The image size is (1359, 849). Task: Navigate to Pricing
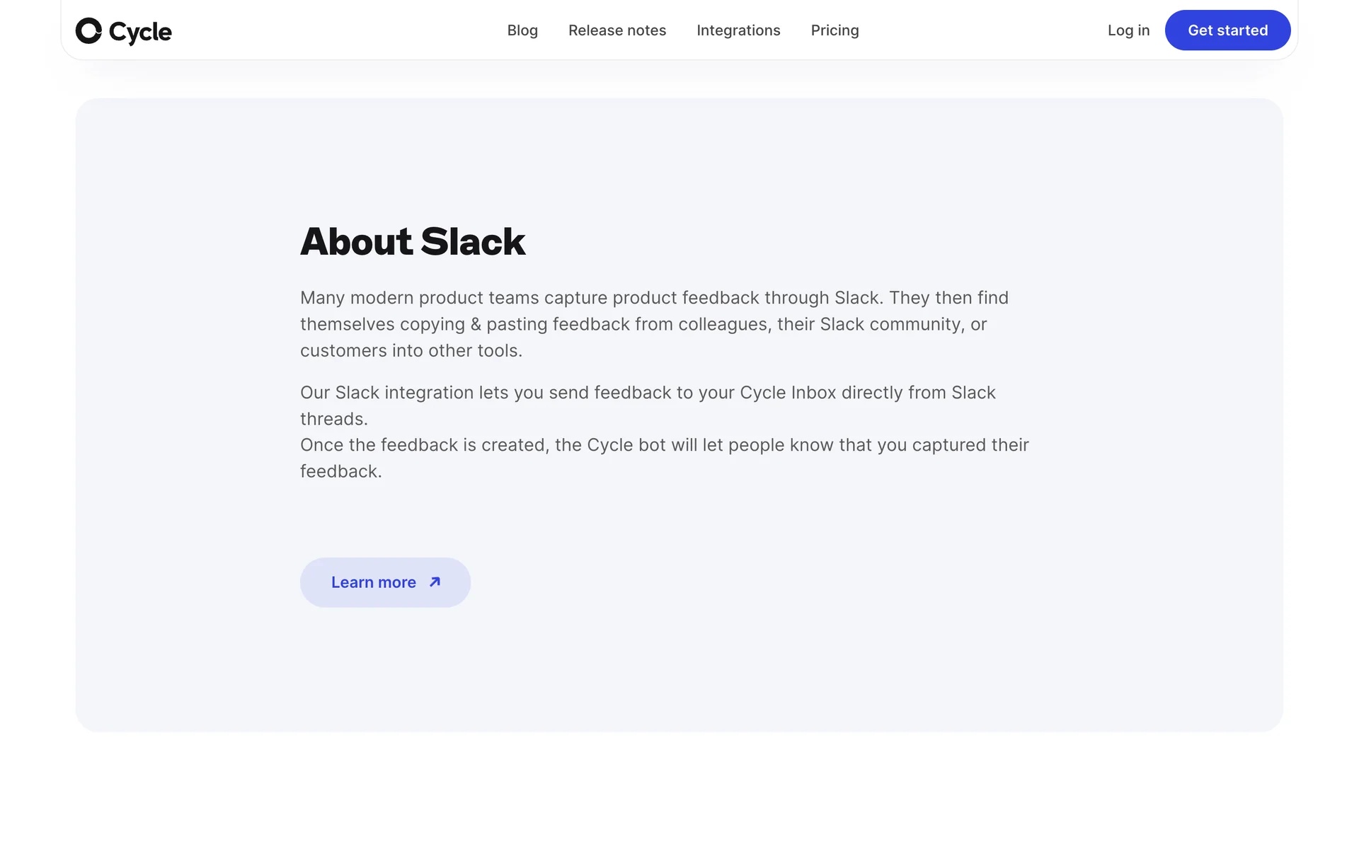[835, 30]
